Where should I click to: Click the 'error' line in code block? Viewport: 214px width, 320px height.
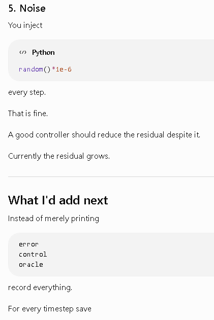click(x=28, y=244)
